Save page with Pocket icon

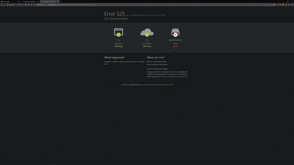click(x=274, y=5)
